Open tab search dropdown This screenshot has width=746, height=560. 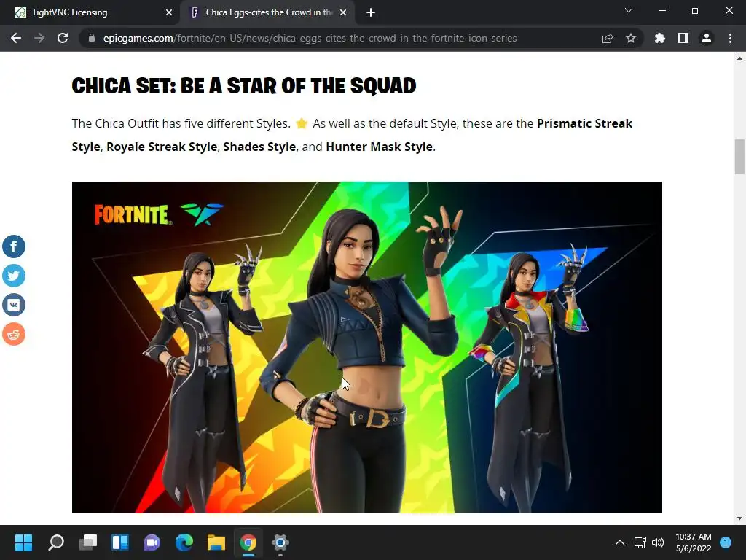click(x=629, y=10)
